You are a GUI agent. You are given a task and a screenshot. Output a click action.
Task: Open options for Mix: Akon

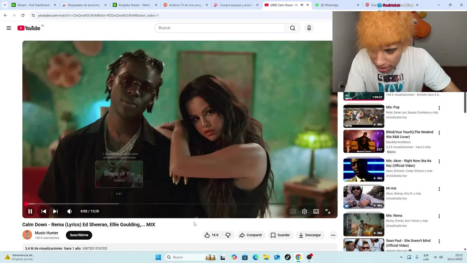click(x=439, y=161)
